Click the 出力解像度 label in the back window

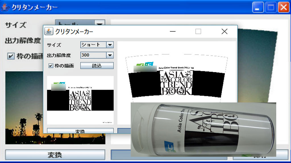23,40
